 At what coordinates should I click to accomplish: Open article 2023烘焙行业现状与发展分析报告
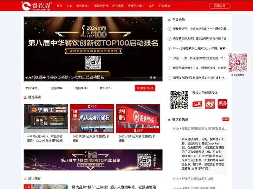coord(91,138)
